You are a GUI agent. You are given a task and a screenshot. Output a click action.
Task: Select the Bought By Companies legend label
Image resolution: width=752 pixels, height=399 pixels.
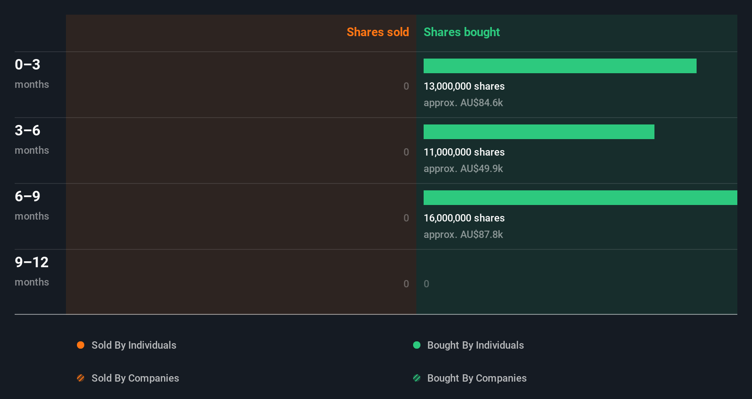click(x=477, y=378)
